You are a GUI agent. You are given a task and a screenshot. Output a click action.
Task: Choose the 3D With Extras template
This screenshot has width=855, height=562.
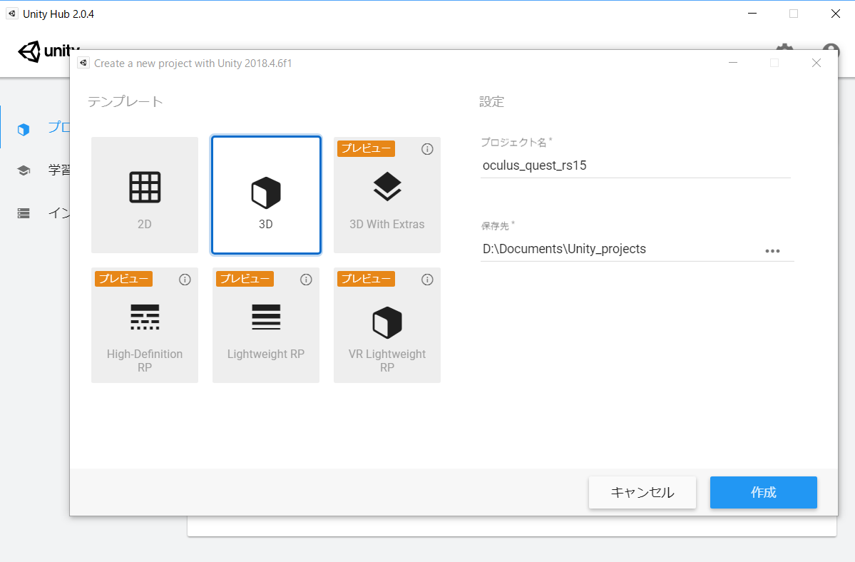click(387, 195)
